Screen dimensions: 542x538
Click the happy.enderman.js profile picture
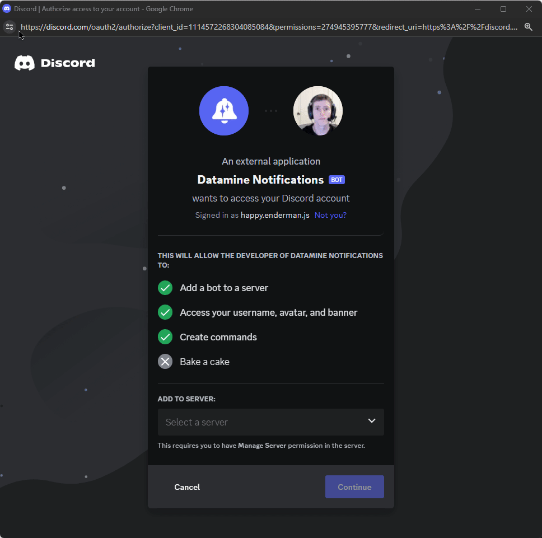pyautogui.click(x=317, y=110)
